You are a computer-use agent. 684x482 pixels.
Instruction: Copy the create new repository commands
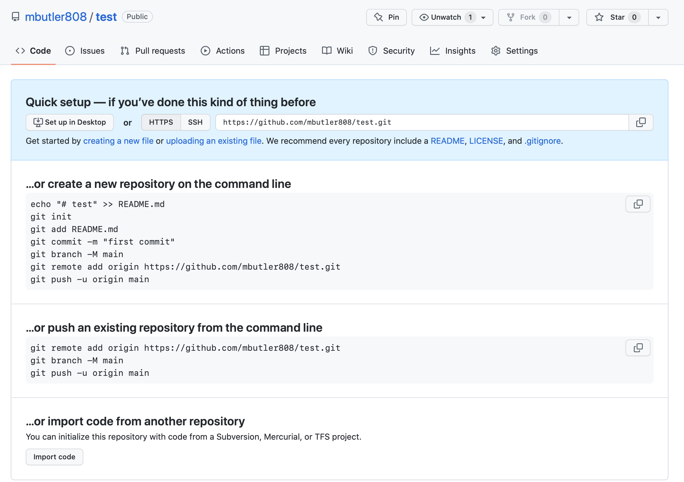pos(638,204)
